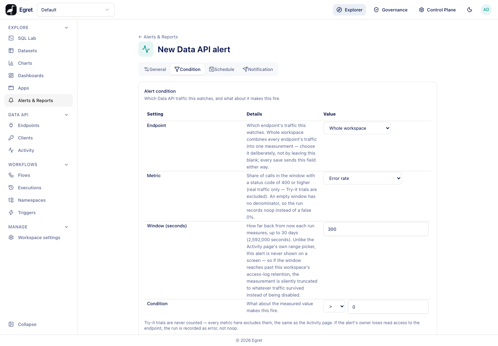Toggle dark mode moon icon

(470, 10)
